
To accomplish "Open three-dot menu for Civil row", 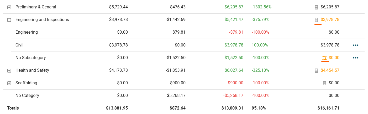I will 356,45.
